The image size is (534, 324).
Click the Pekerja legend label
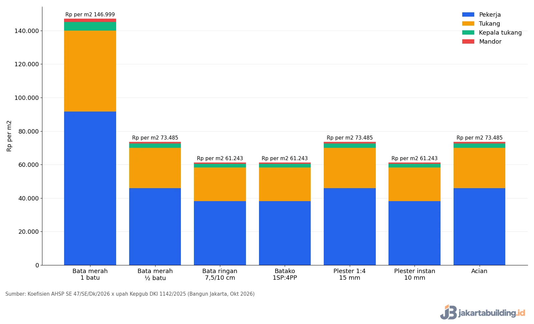click(x=490, y=15)
